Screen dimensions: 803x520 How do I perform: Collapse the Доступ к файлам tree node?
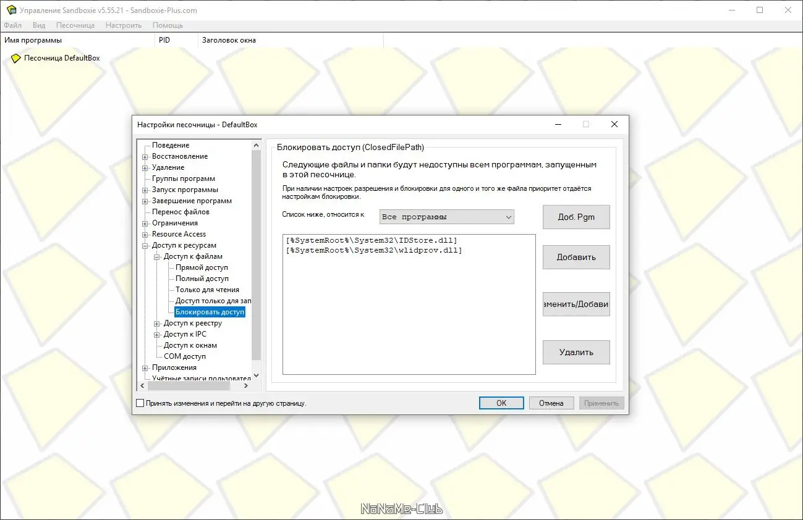click(x=157, y=257)
